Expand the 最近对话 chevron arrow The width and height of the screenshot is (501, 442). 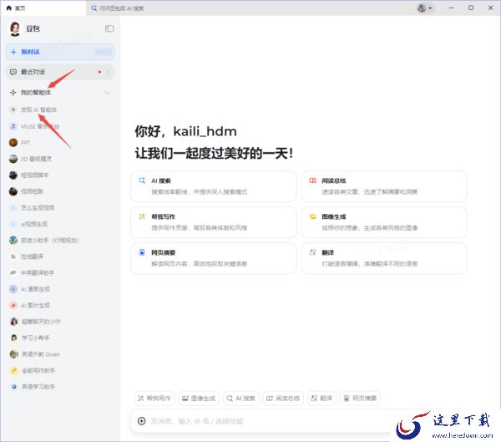[x=108, y=72]
